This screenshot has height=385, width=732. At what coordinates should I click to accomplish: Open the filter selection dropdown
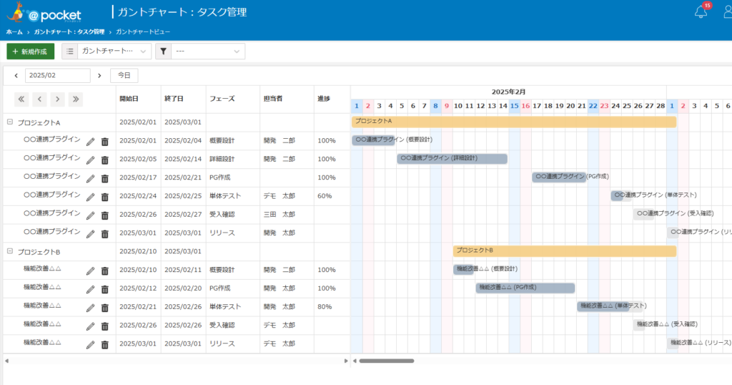coord(208,52)
